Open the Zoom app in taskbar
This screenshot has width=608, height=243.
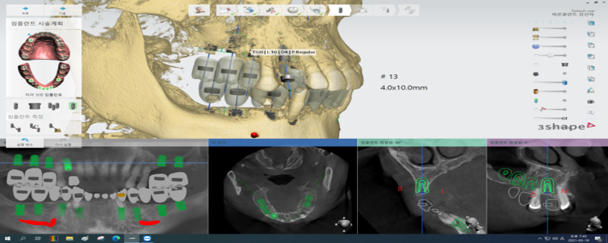147,239
